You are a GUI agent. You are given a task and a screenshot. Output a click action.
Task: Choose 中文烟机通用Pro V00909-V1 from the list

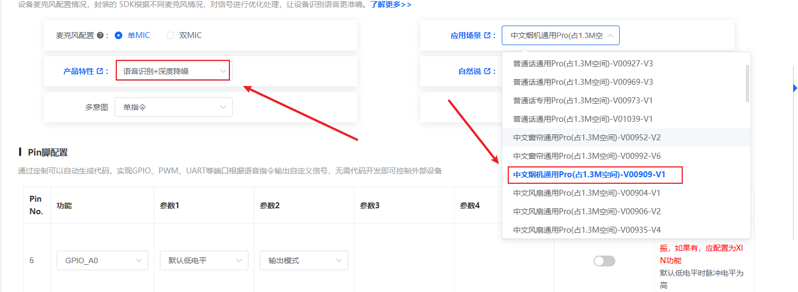click(x=589, y=175)
